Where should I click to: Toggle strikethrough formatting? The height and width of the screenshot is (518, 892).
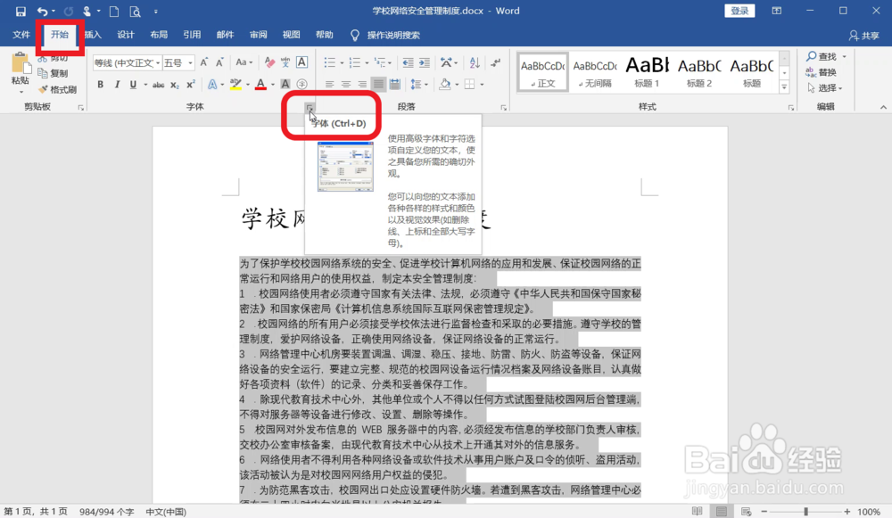158,84
